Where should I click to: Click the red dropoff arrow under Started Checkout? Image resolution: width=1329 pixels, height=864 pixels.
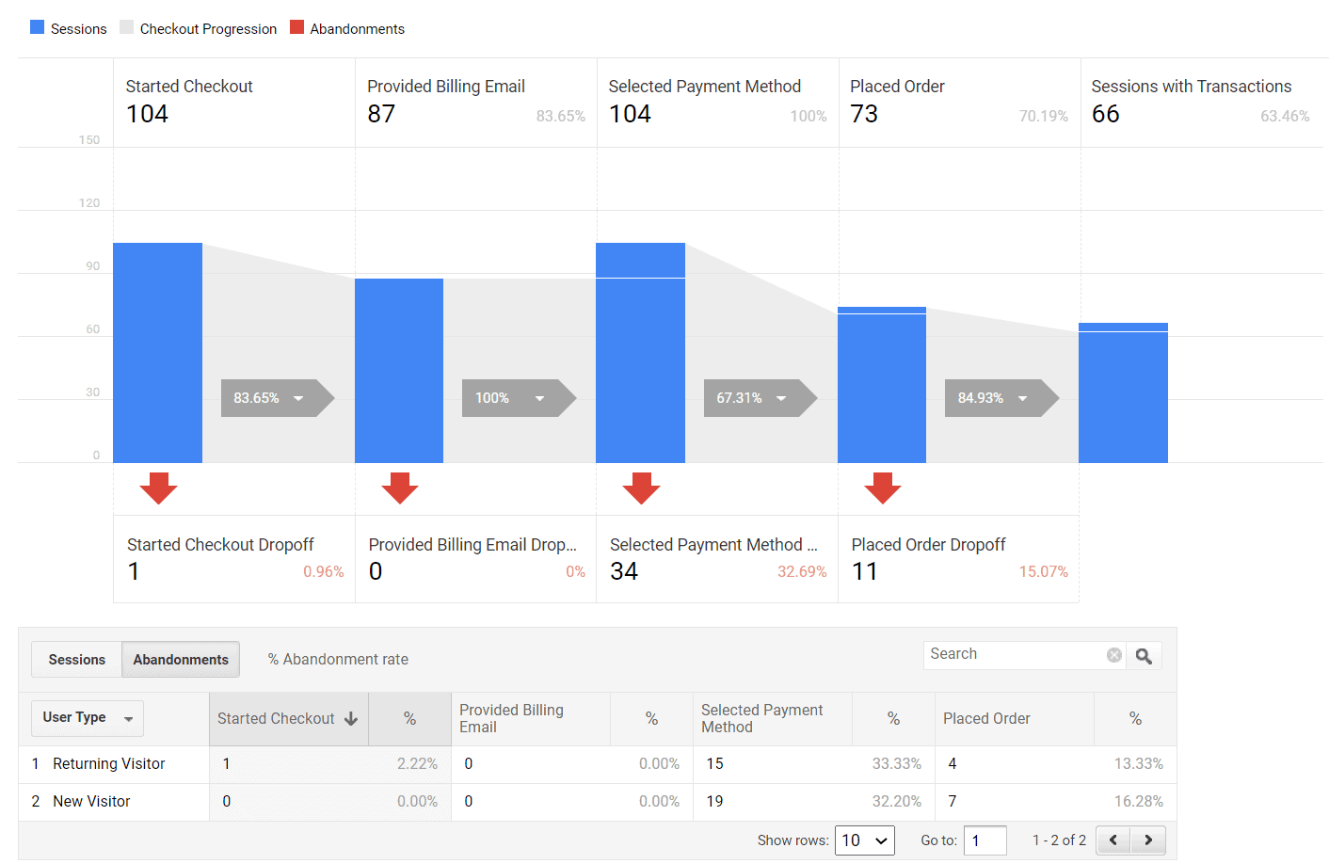(158, 488)
